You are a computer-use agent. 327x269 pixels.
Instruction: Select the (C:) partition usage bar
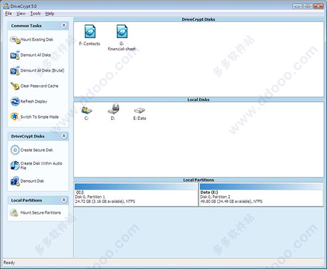136,186
